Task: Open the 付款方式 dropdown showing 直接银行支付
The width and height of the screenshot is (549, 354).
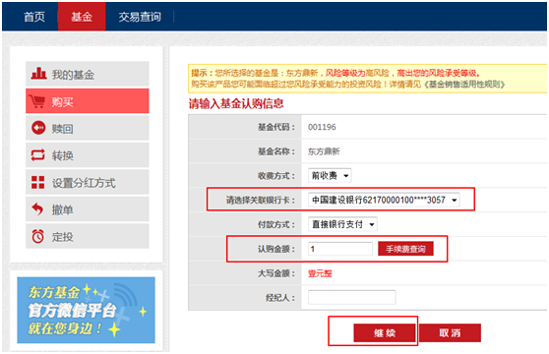Action: point(342,224)
